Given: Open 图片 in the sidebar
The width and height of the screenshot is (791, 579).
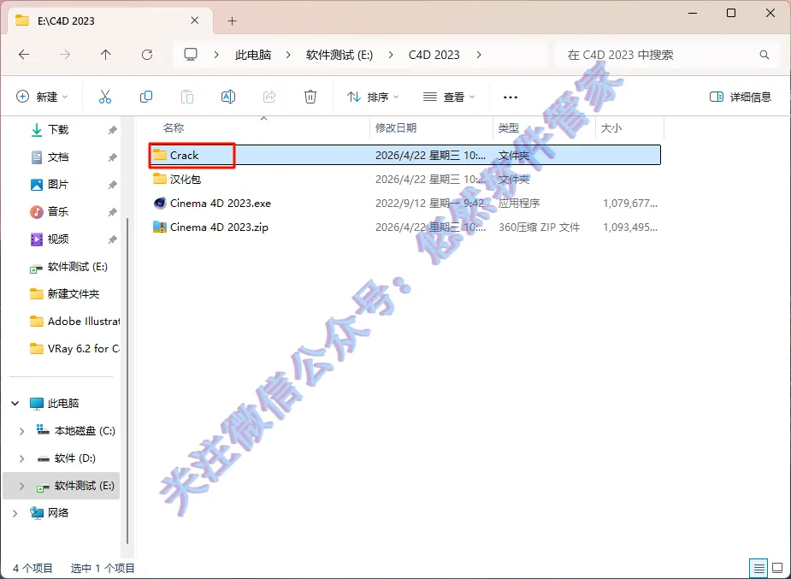Looking at the screenshot, I should click(58, 184).
